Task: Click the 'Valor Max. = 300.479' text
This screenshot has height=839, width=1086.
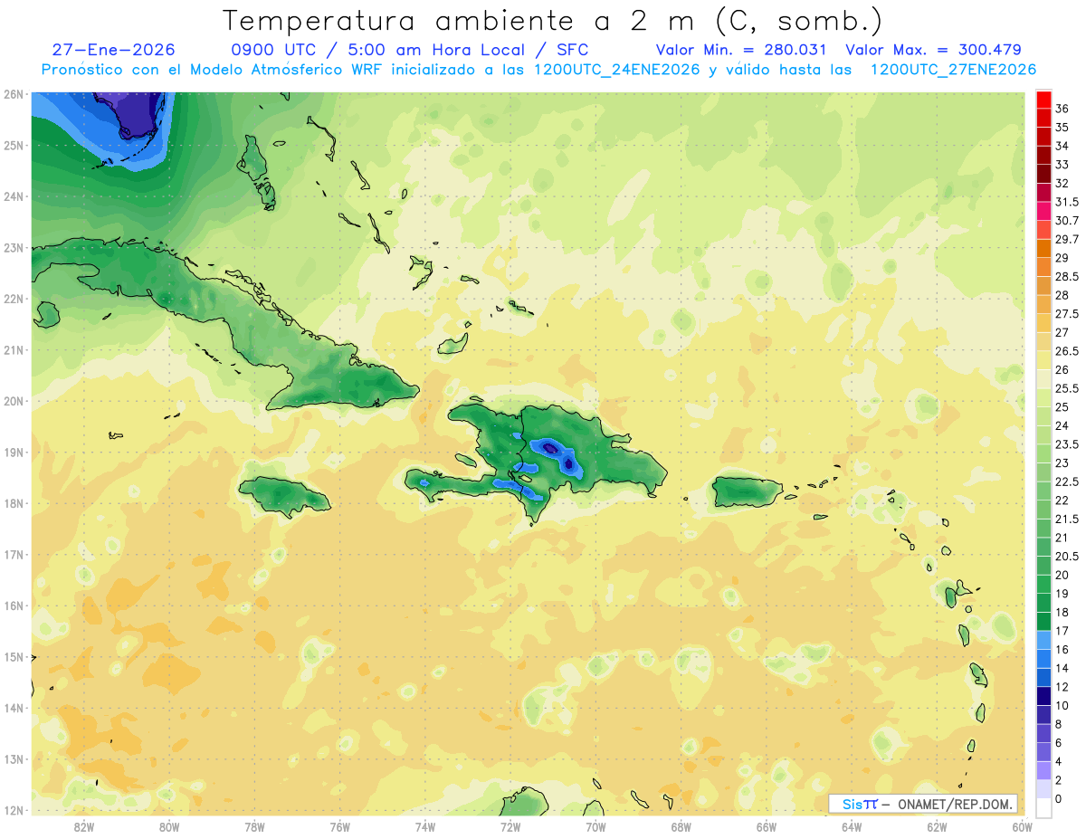Action: pyautogui.click(x=933, y=50)
